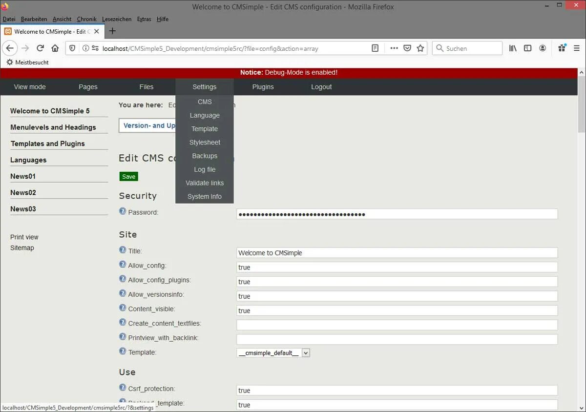Open page actions three-dots menu
The image size is (586, 412).
tap(394, 48)
